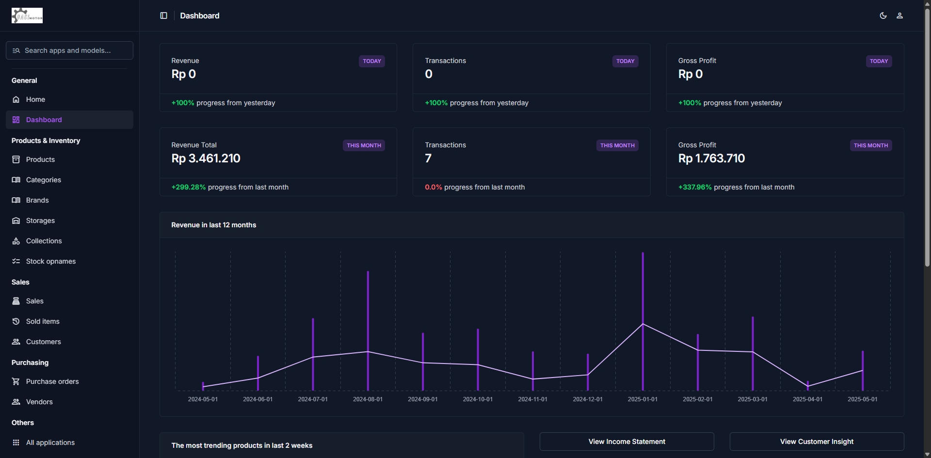This screenshot has width=931, height=458.
Task: Click View Customer Insight button
Action: pos(817,442)
